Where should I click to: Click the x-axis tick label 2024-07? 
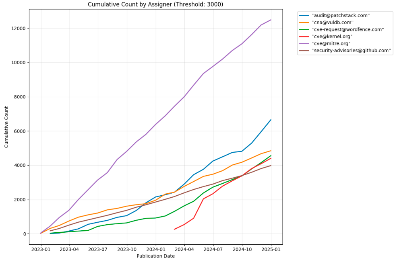pos(213,250)
